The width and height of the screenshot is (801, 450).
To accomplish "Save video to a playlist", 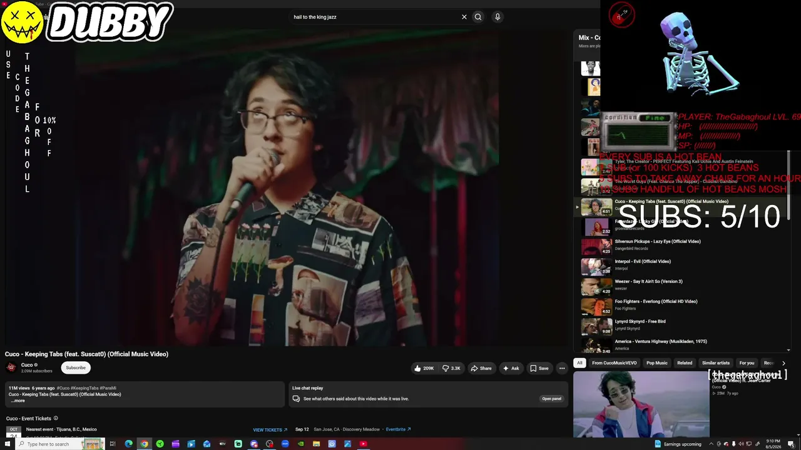I will (539, 368).
